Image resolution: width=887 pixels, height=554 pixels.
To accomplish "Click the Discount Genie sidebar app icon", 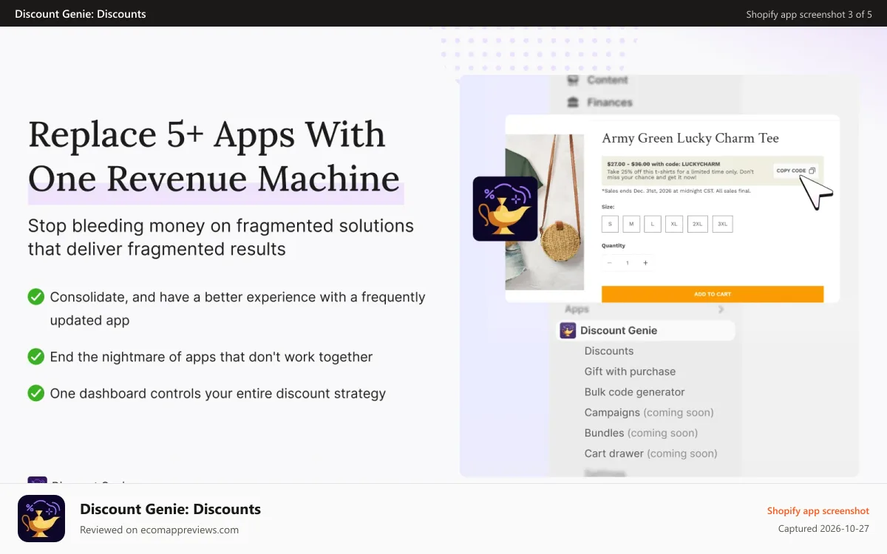I will point(568,330).
